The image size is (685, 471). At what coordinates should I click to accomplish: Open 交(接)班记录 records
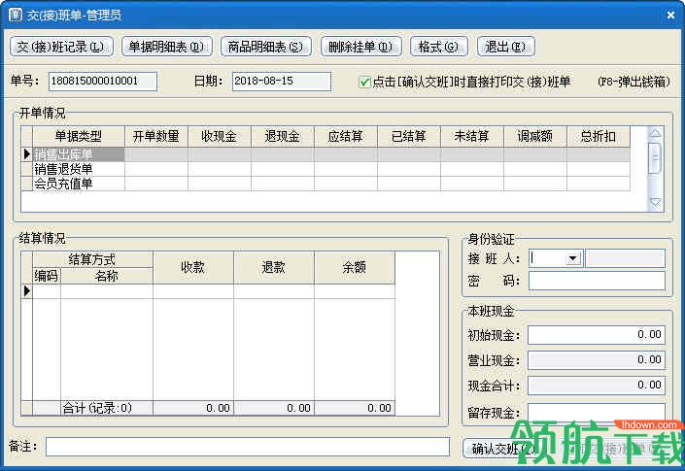pos(61,47)
